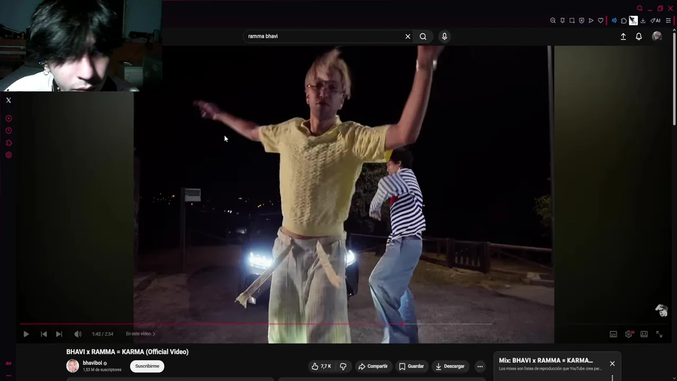The width and height of the screenshot is (677, 381).
Task: Seek on the red video progress bar
Action: pos(256,323)
